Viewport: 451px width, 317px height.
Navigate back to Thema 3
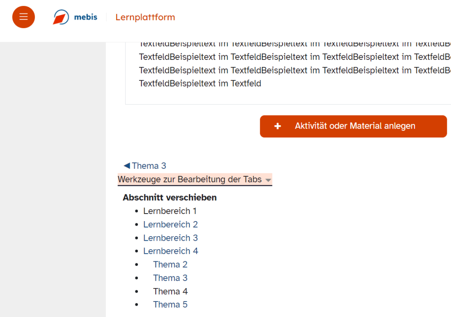click(x=149, y=165)
